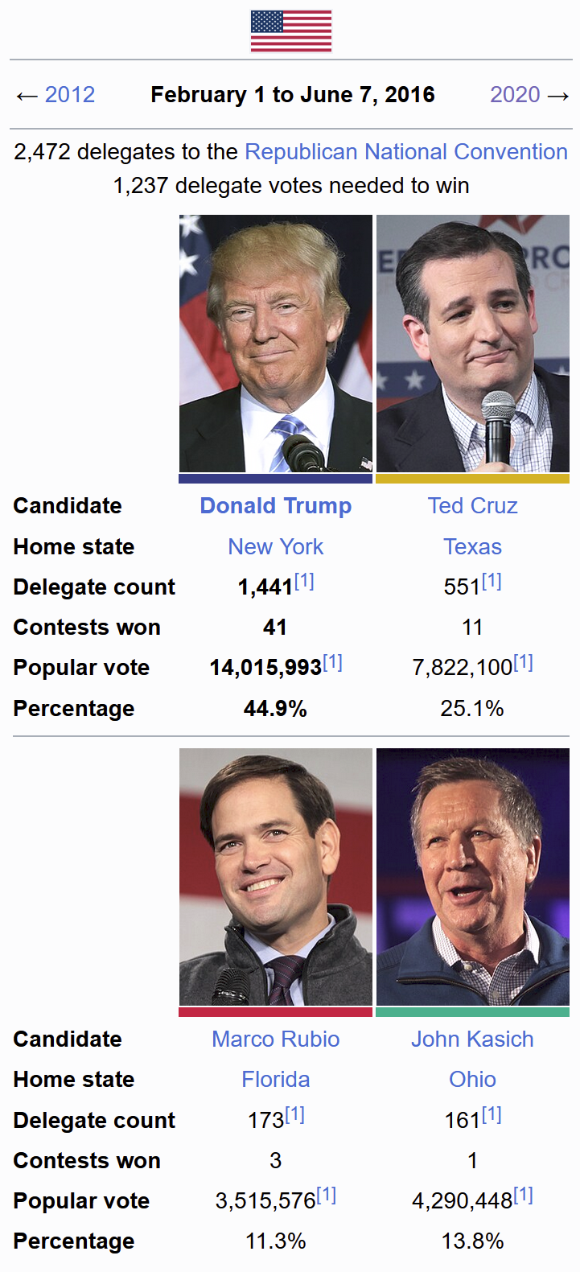Viewport: 580px width, 1272px height.
Task: Open John Kasich's portrait photo
Action: pos(473,877)
